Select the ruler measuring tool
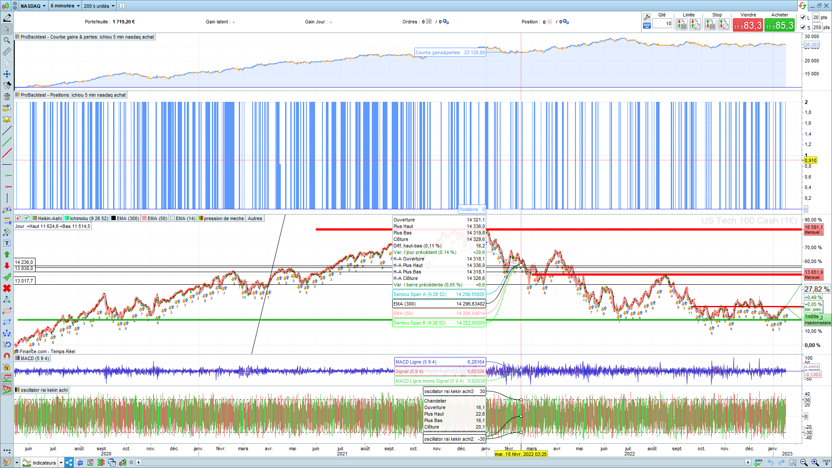The image size is (832, 468). click(6, 52)
